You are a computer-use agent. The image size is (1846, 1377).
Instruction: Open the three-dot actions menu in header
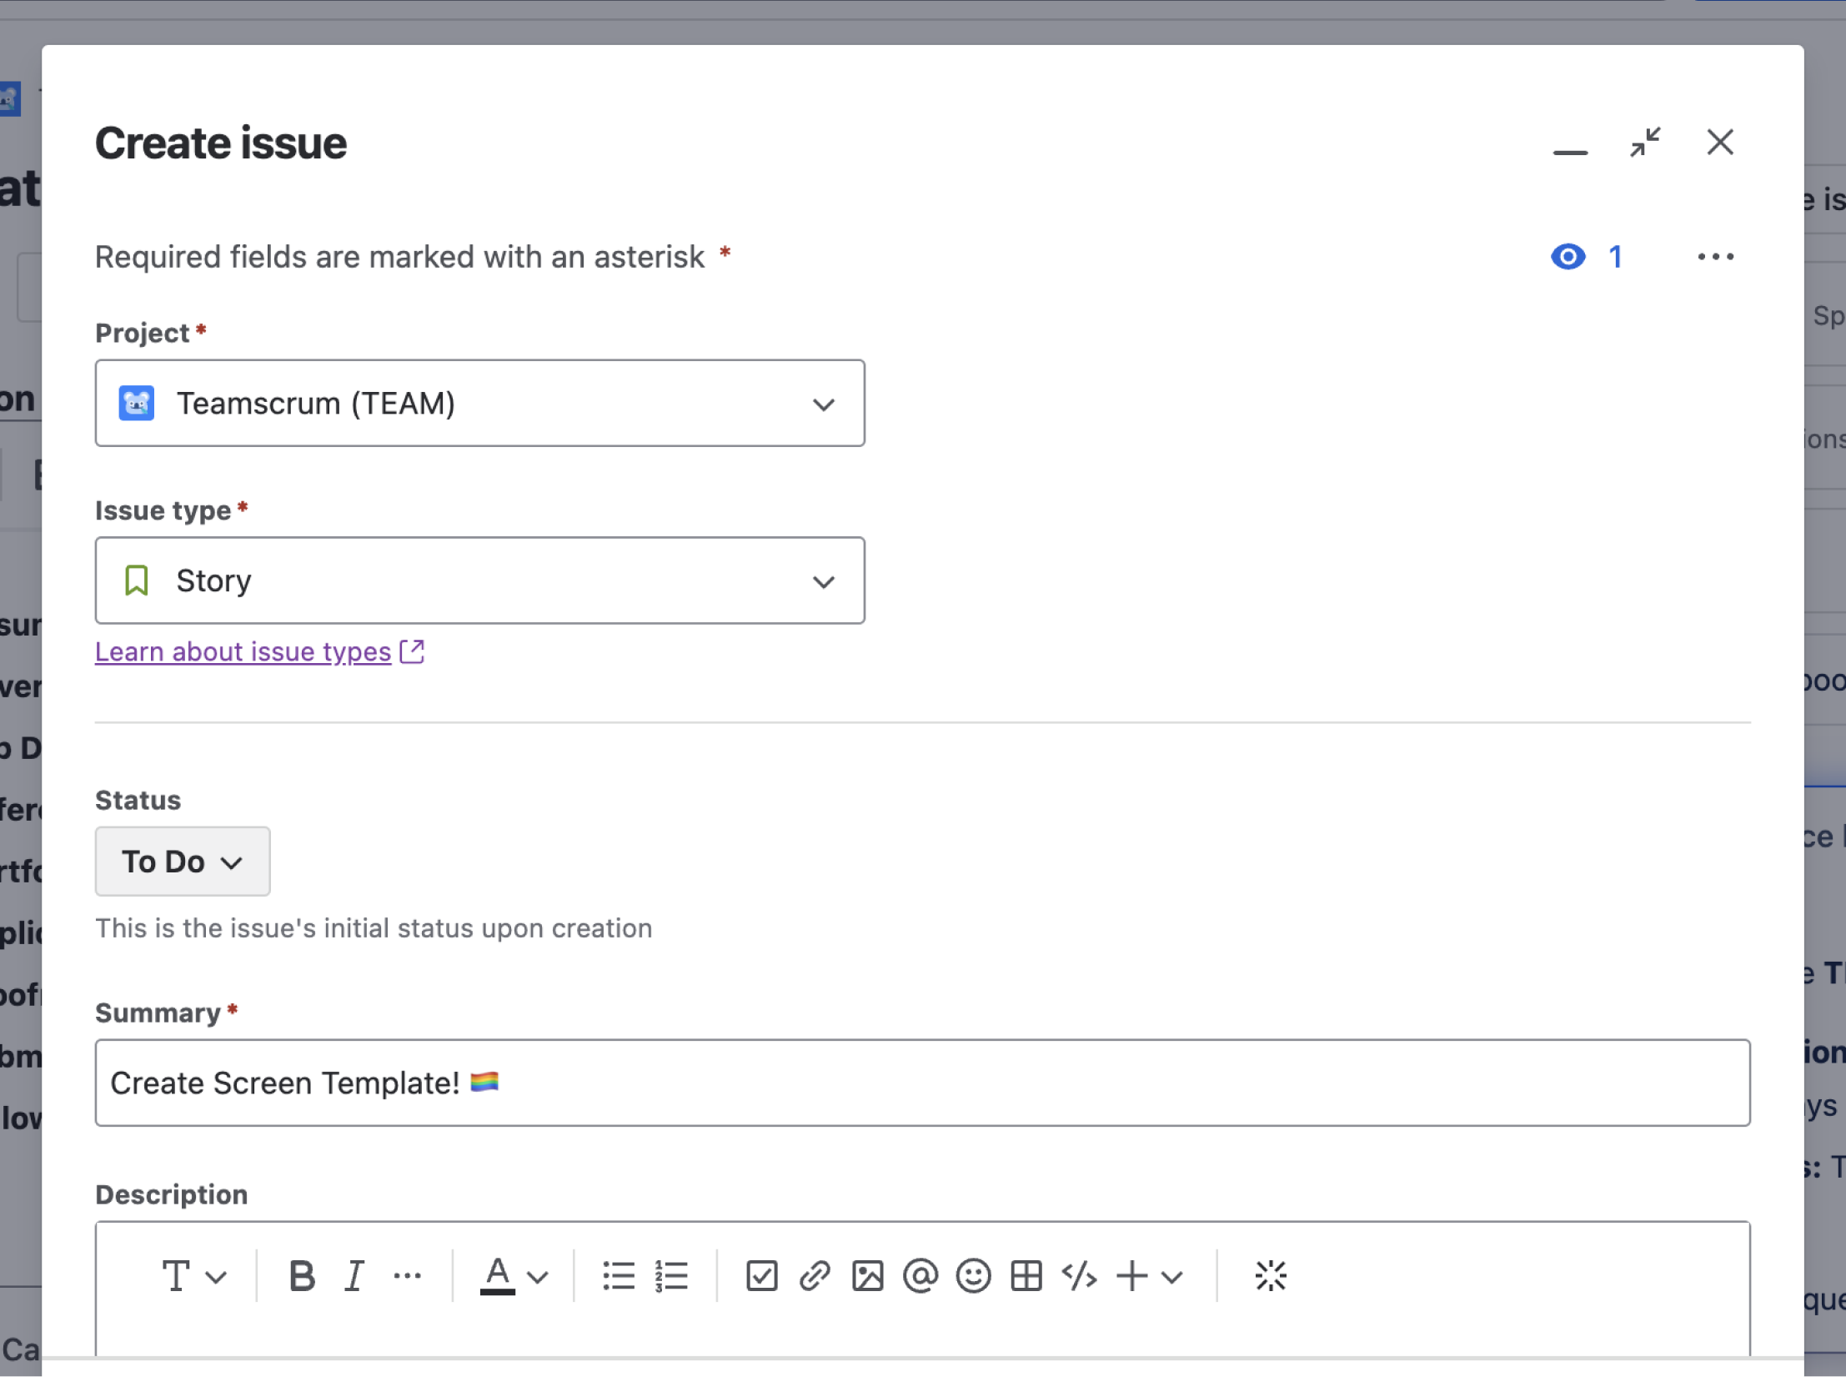pos(1716,257)
